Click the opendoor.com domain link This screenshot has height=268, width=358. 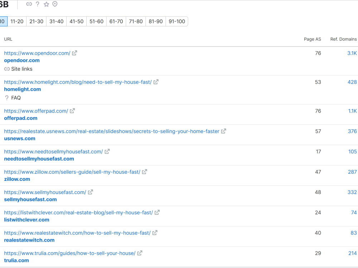pyautogui.click(x=22, y=60)
